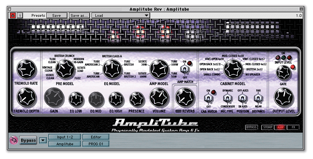Click the Volume knob
The width and height of the screenshot is (313, 159).
point(159,97)
